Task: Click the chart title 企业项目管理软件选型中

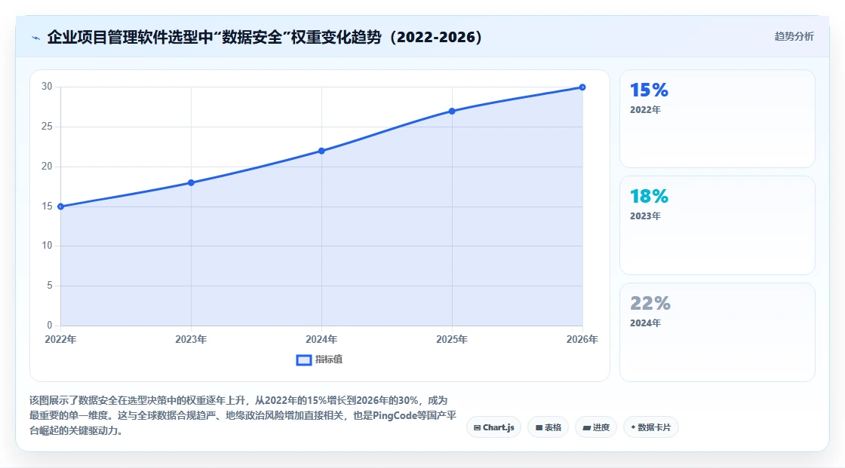Action: (265, 37)
